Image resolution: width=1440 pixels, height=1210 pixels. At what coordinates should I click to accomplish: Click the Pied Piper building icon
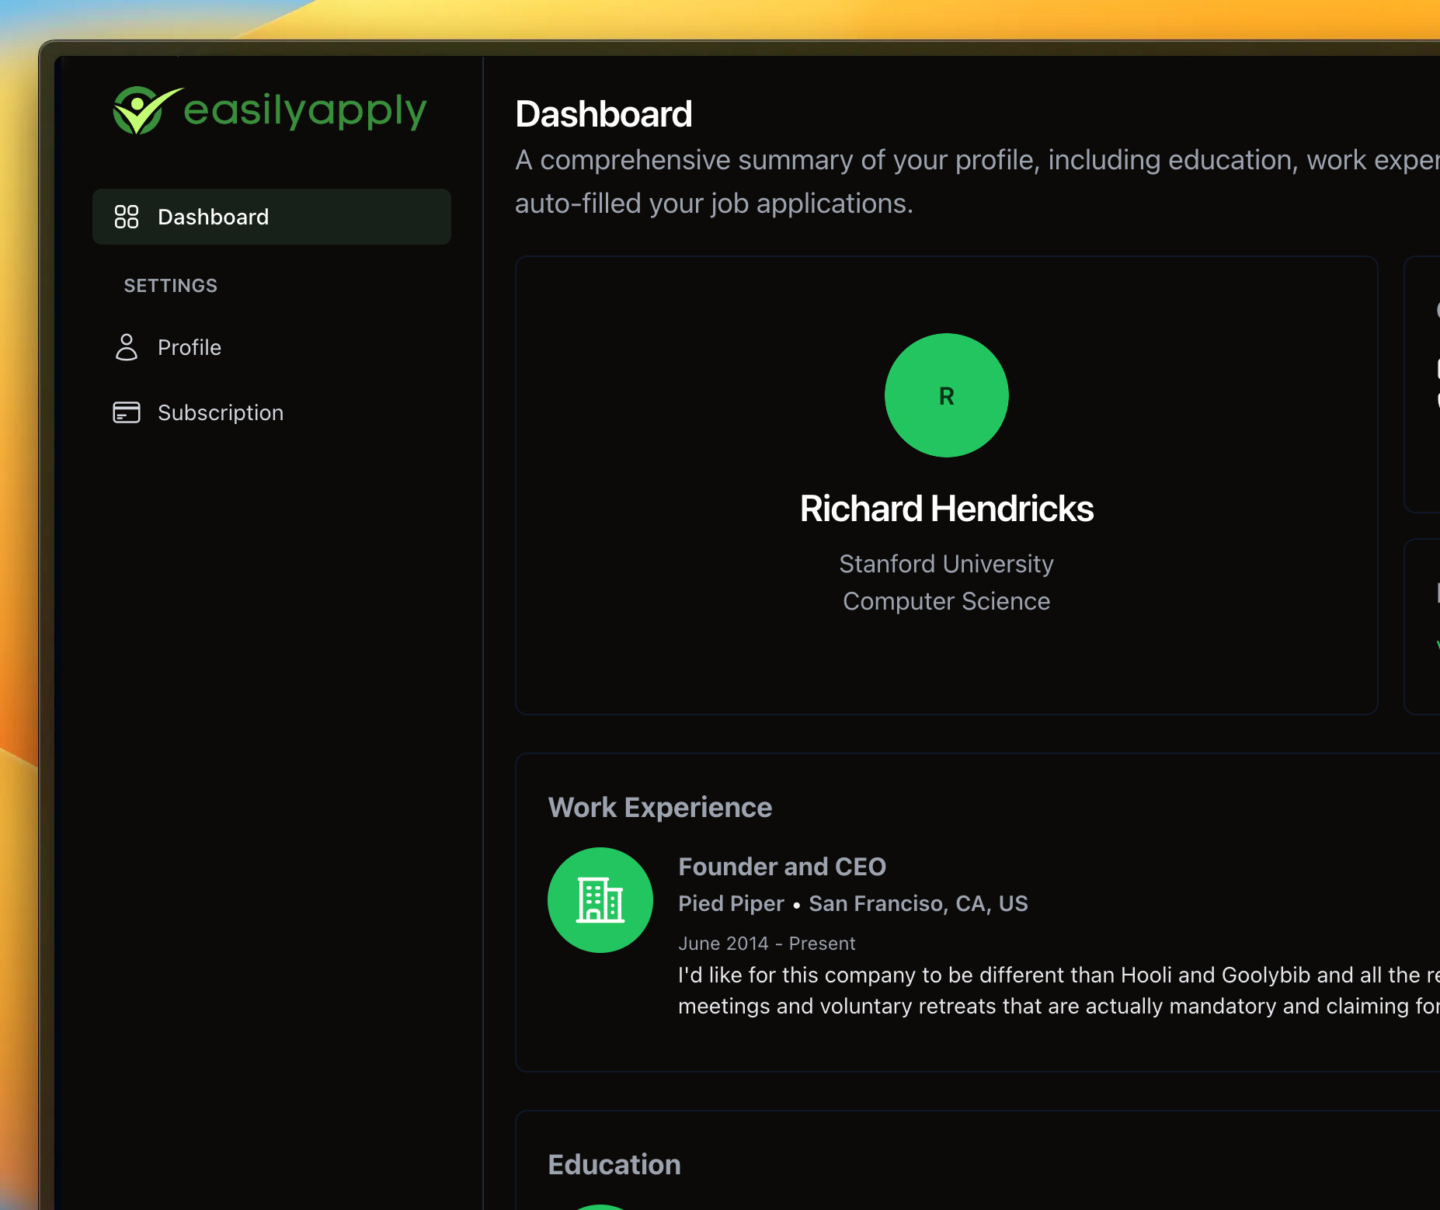click(600, 900)
